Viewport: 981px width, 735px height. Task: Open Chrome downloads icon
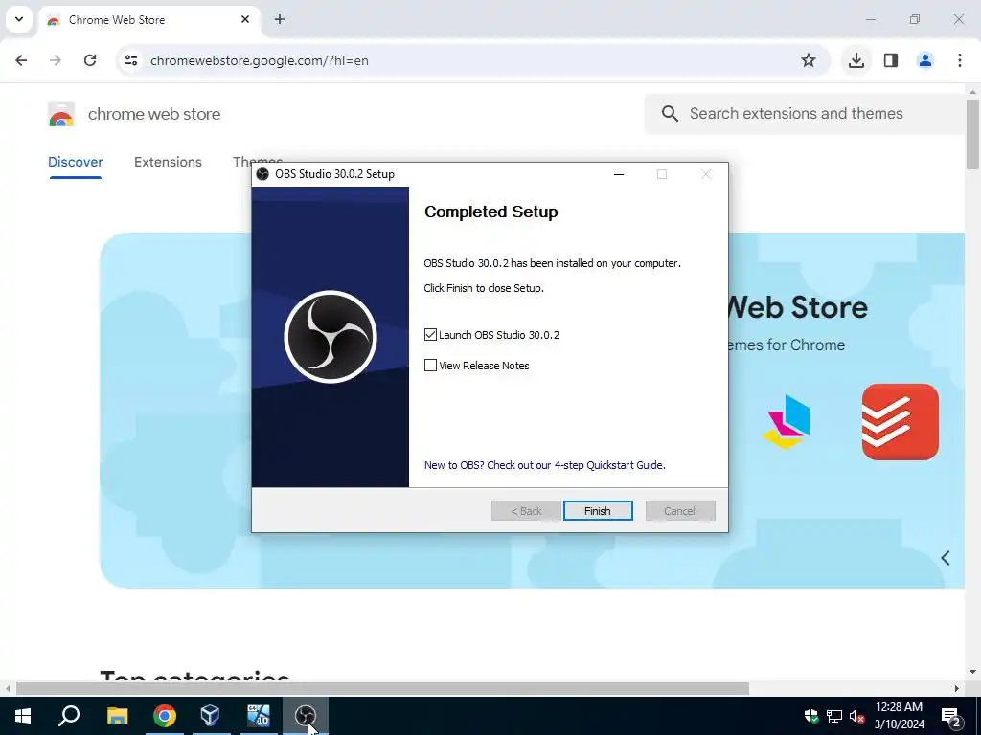[856, 60]
